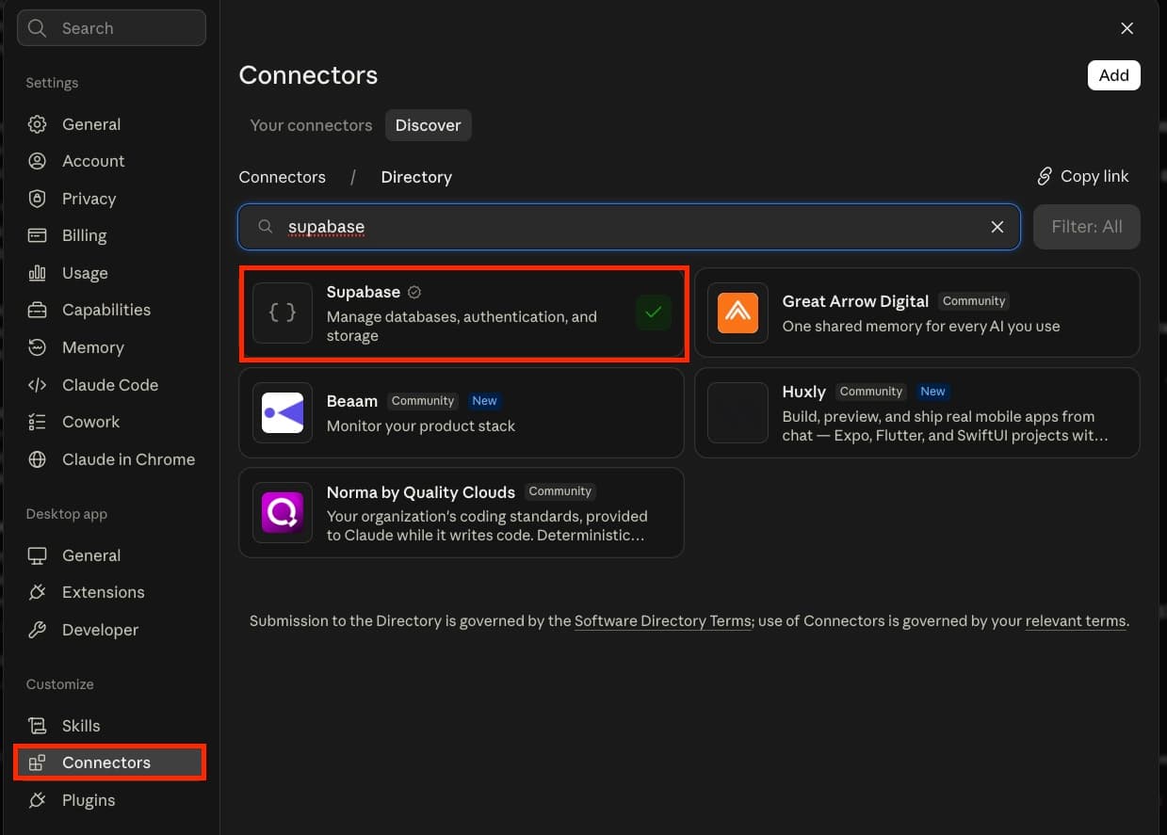Click the Capabilities briefcase icon

click(x=37, y=310)
